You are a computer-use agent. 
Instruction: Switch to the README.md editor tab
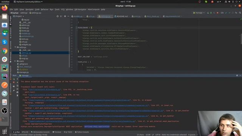point(122,16)
